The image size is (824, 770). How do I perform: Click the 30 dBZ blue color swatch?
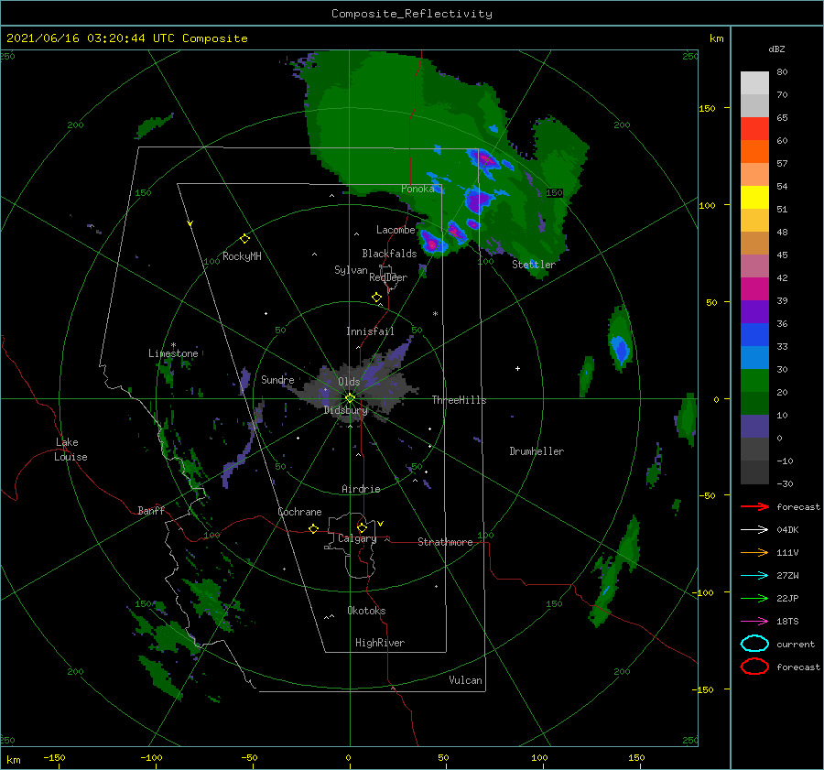click(754, 357)
